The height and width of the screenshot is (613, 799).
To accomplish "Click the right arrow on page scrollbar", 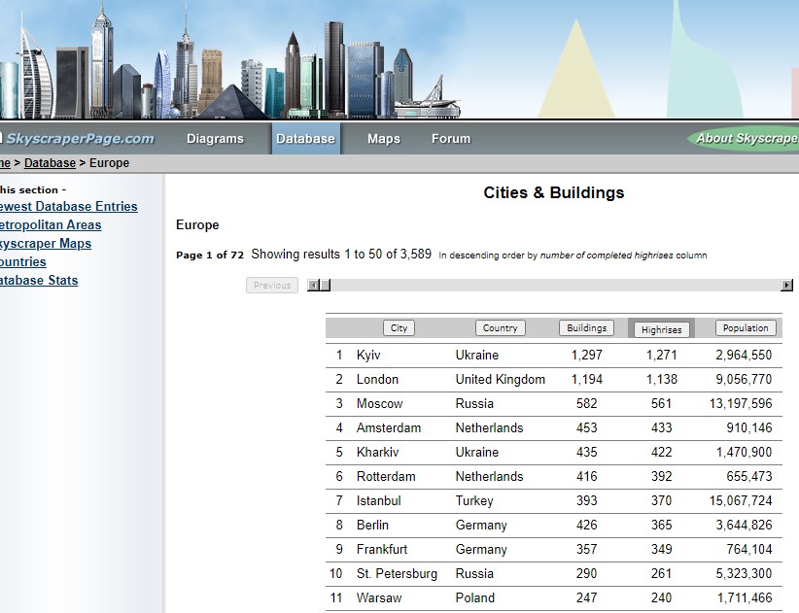I will coord(786,286).
